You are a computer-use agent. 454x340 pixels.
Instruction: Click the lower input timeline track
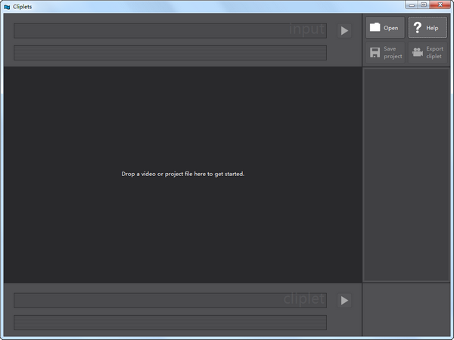(x=170, y=53)
